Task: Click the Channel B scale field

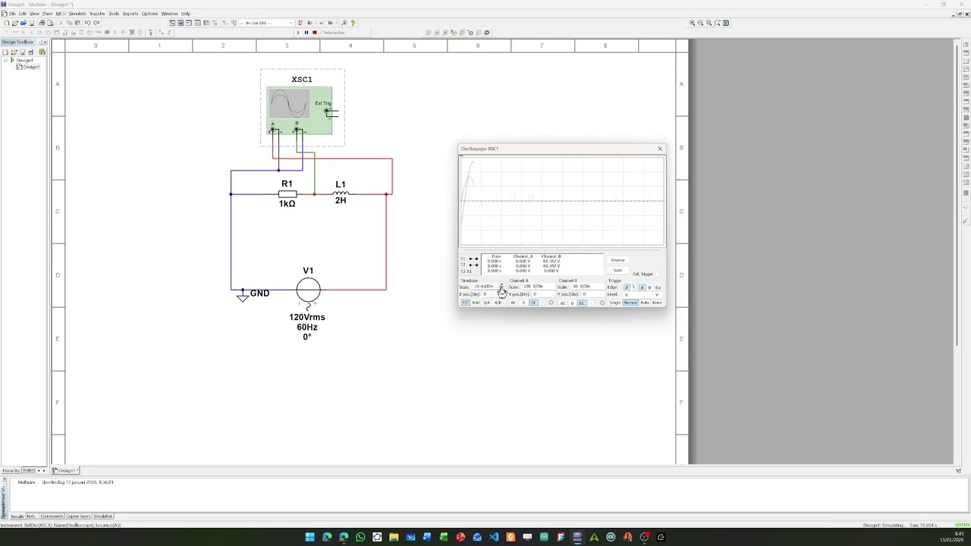Action: click(x=587, y=287)
